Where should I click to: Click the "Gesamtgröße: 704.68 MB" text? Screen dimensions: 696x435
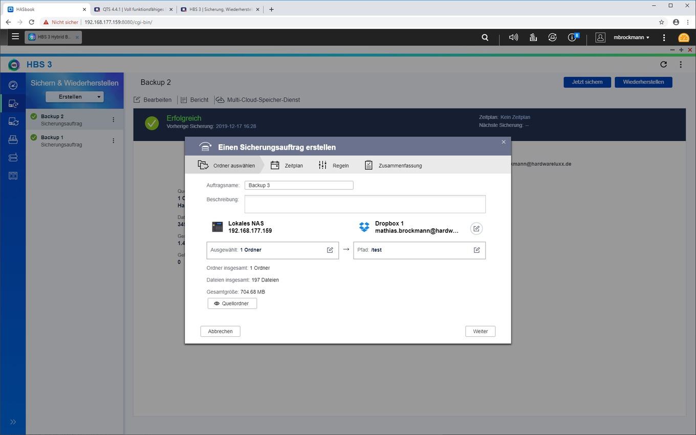(x=236, y=292)
